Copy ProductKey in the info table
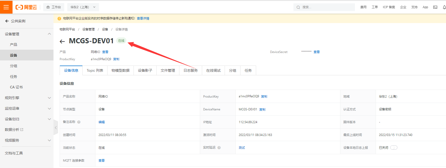This screenshot has height=168, width=446. 264,97
